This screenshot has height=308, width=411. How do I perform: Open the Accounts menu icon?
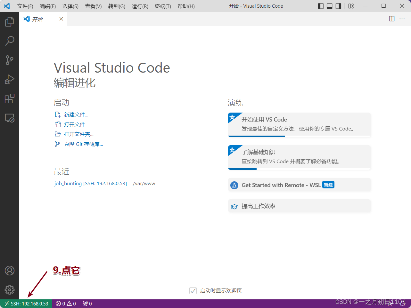click(x=10, y=271)
